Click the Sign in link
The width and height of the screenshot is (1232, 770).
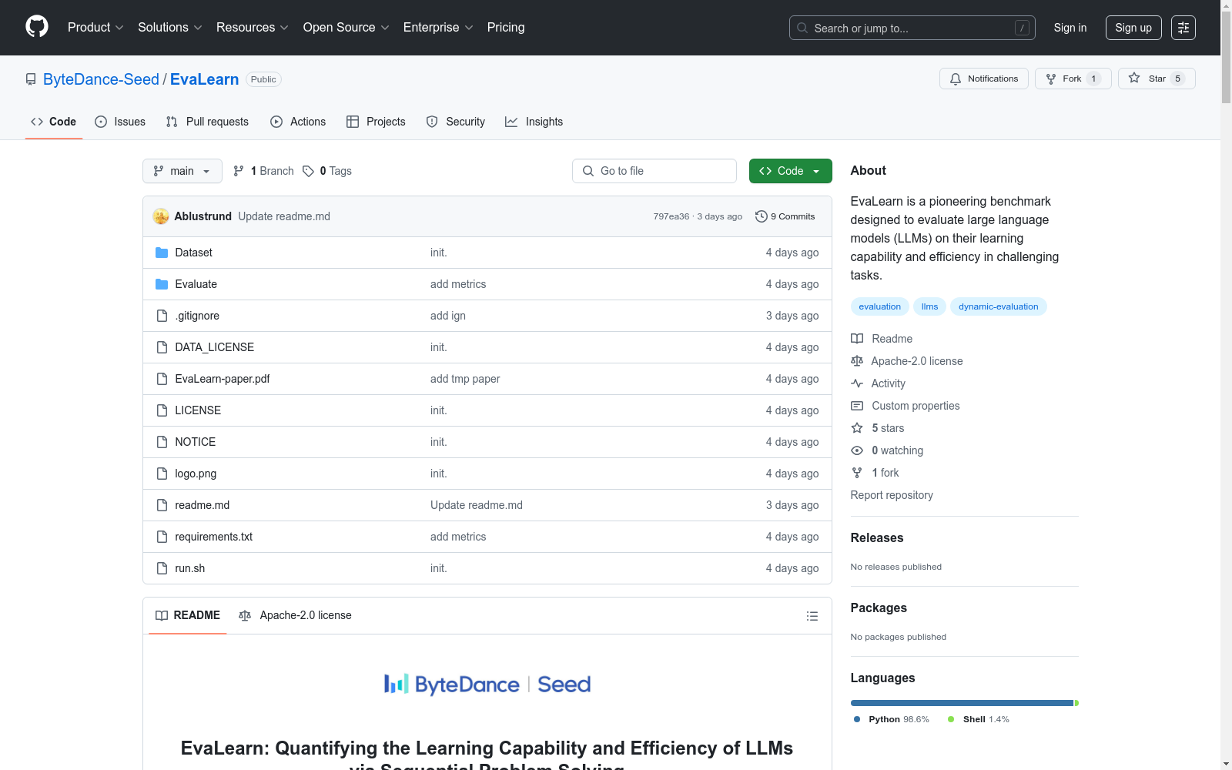point(1070,28)
